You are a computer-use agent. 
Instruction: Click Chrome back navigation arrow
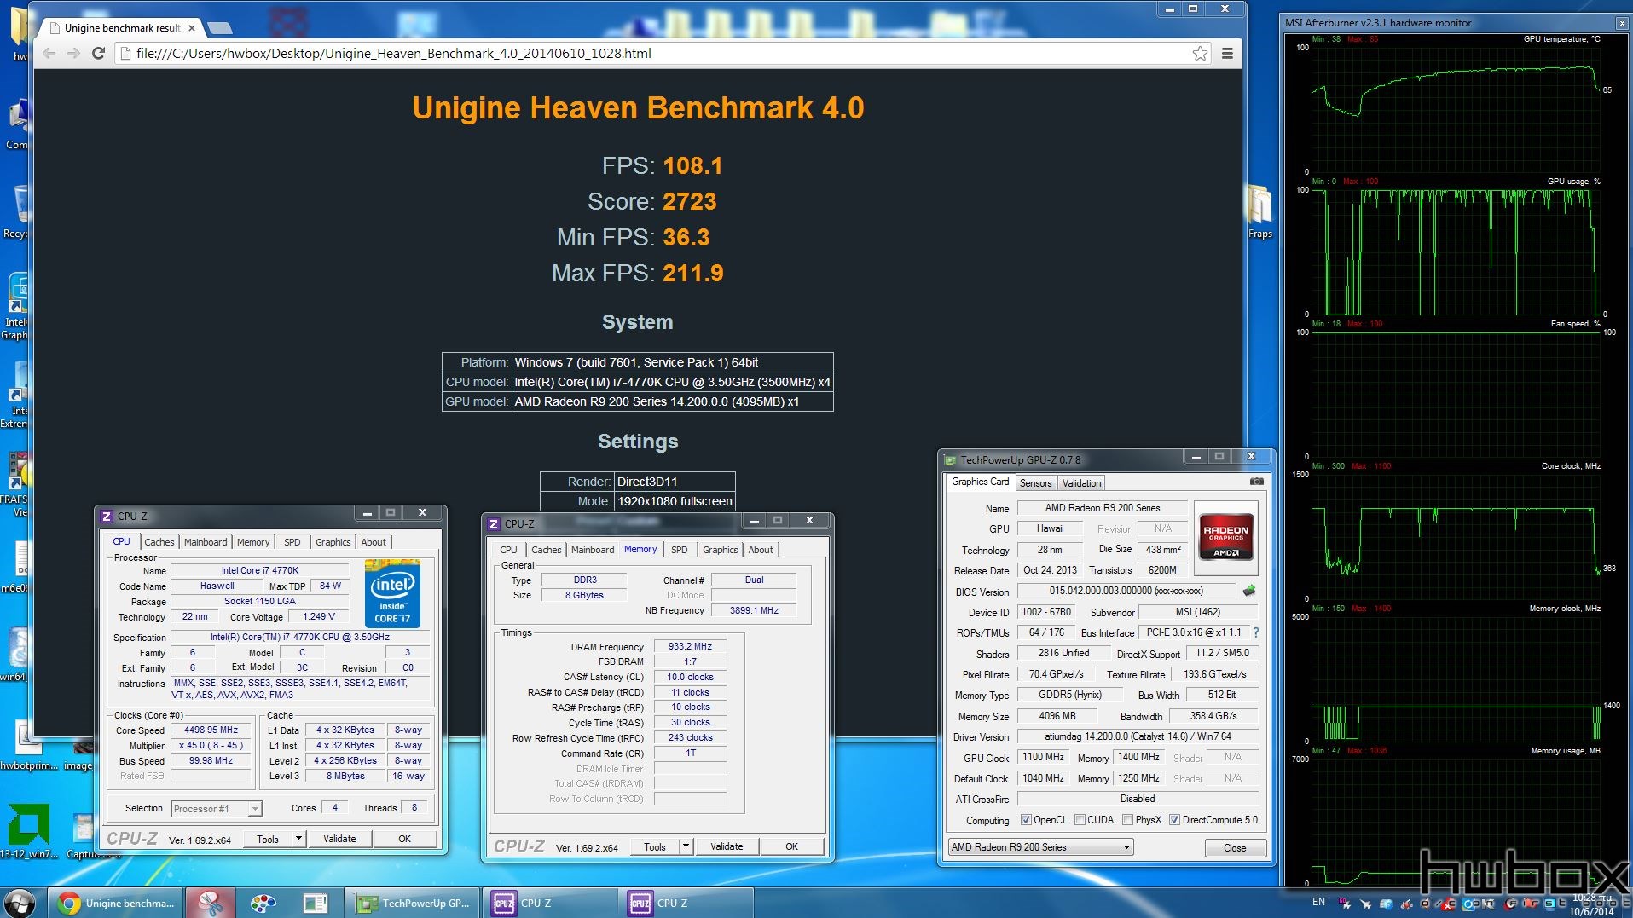click(x=49, y=53)
